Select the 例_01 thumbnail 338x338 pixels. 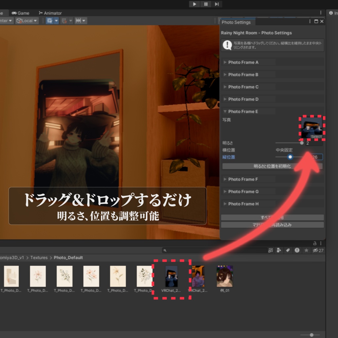pos(224,276)
